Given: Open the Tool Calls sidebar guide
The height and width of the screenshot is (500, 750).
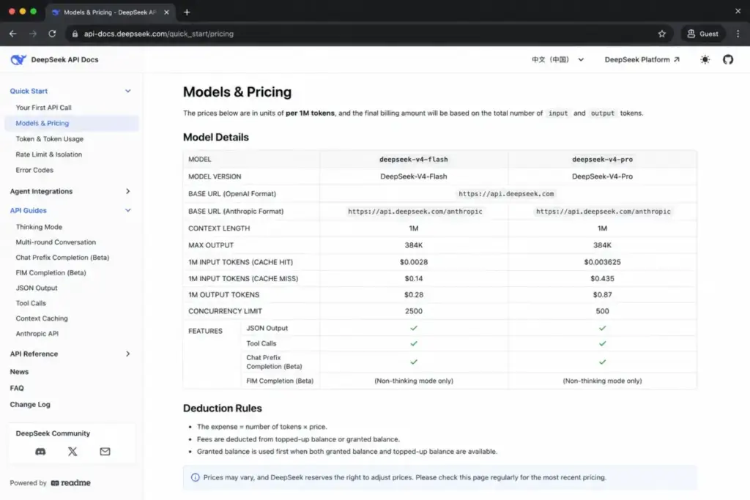Looking at the screenshot, I should click(x=31, y=304).
